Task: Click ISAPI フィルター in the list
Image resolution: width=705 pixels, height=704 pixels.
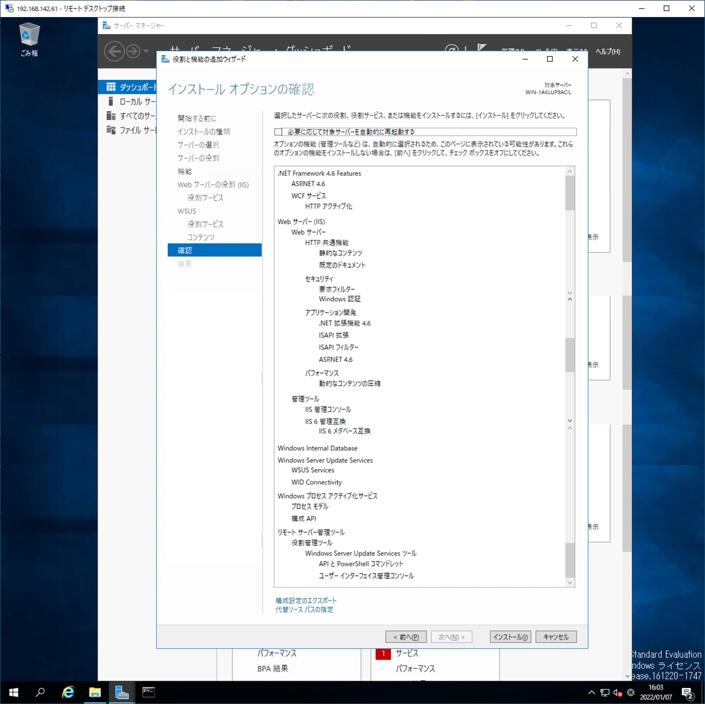Action: click(x=339, y=347)
